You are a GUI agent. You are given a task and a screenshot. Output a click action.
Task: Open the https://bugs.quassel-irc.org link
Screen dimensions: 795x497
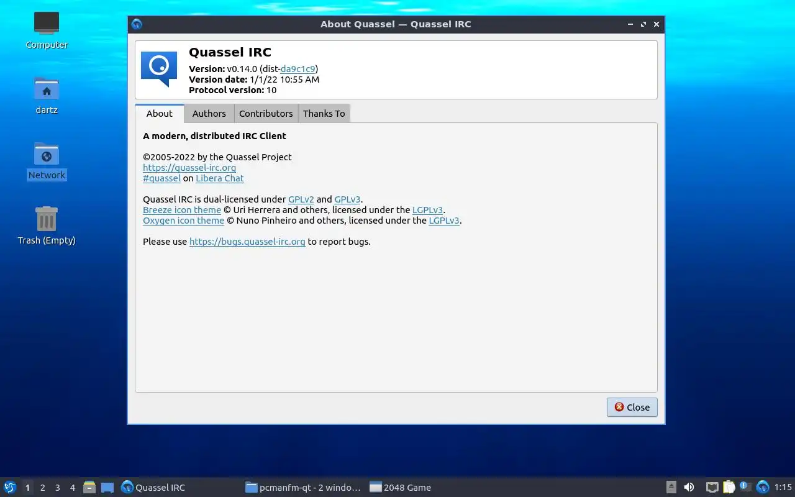tap(247, 242)
